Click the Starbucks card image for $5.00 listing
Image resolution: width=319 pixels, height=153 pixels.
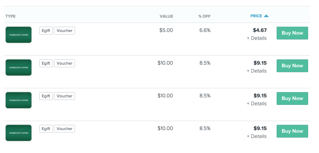[x=18, y=35]
